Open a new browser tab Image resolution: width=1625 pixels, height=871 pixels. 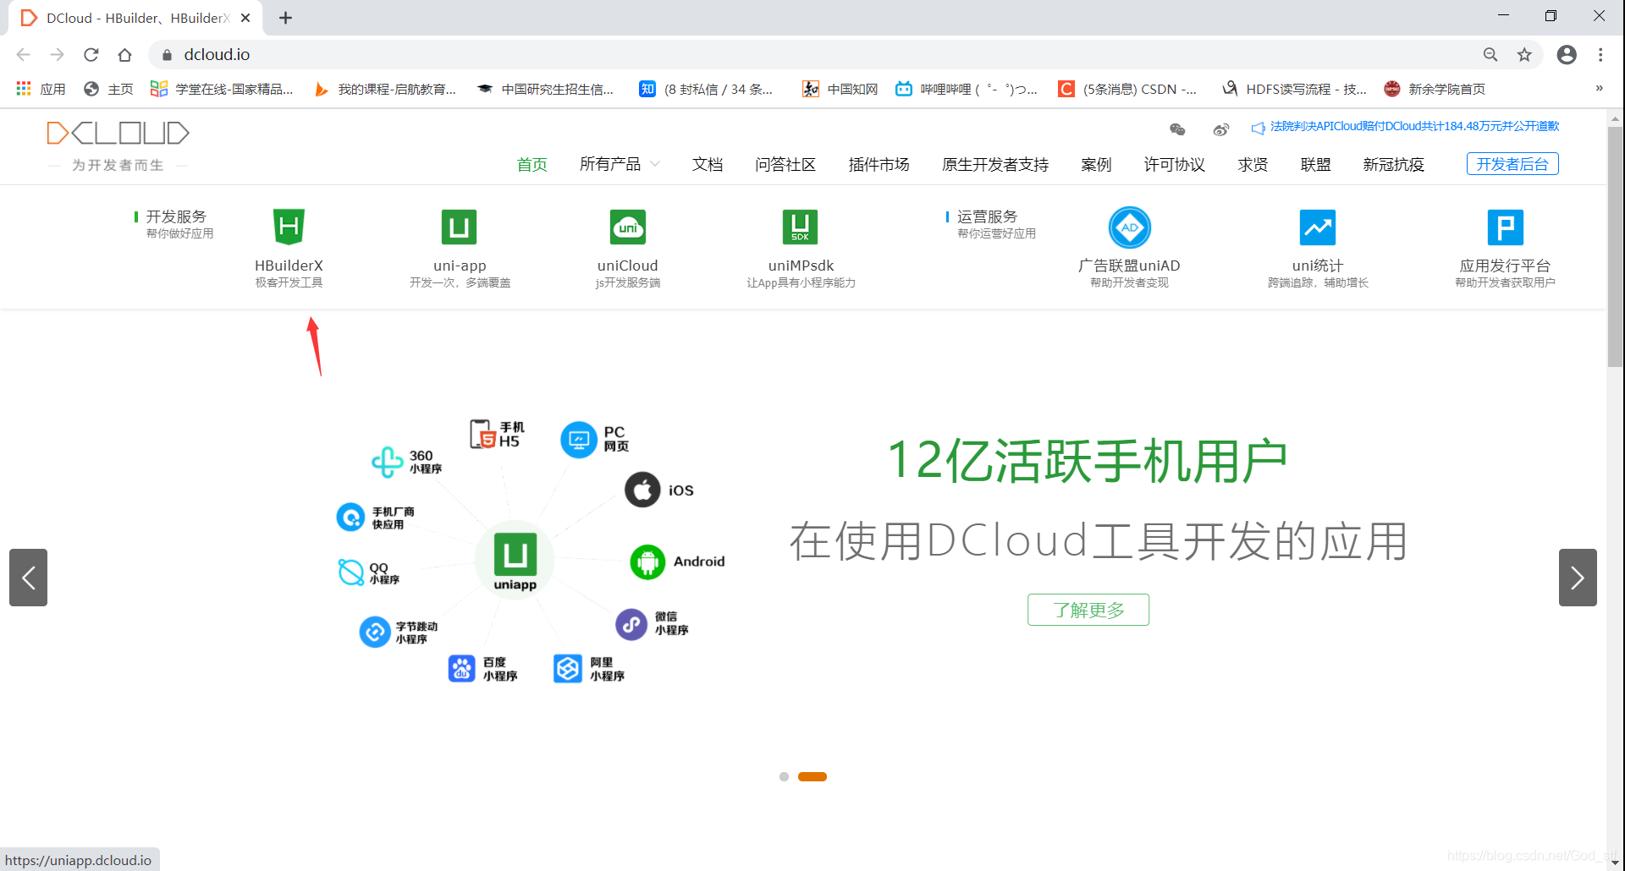286,18
